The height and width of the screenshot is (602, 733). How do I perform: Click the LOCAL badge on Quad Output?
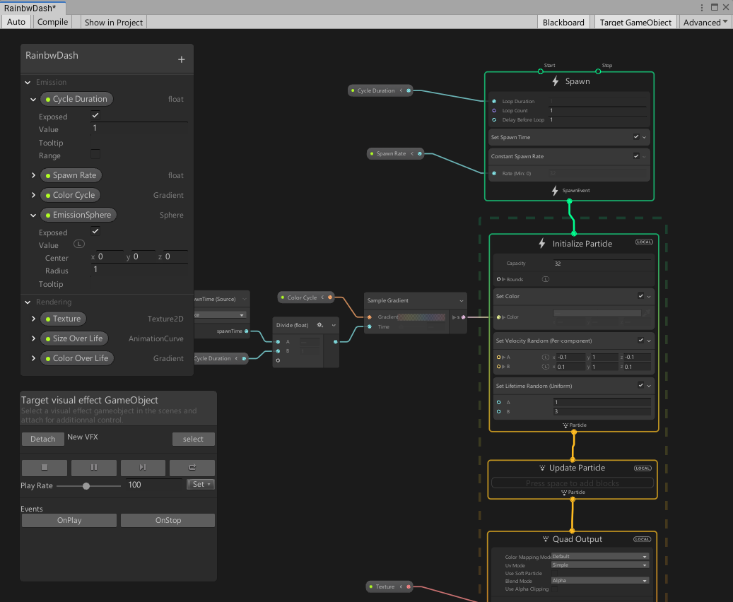pos(642,539)
